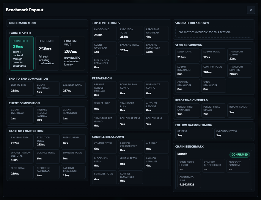Click Client Overhead card under Top-Level Timings

click(104, 48)
